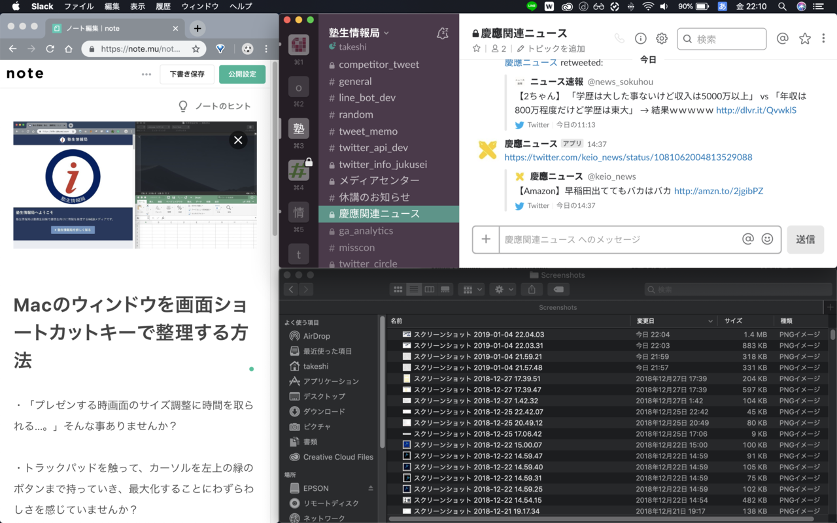Insert mention with @ in message box
This screenshot has width=837, height=523.
(x=748, y=239)
